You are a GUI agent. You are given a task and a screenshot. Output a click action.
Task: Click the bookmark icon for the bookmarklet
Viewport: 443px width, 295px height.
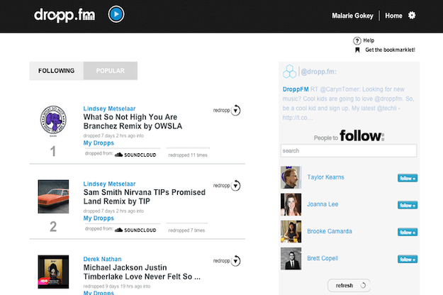click(x=357, y=50)
